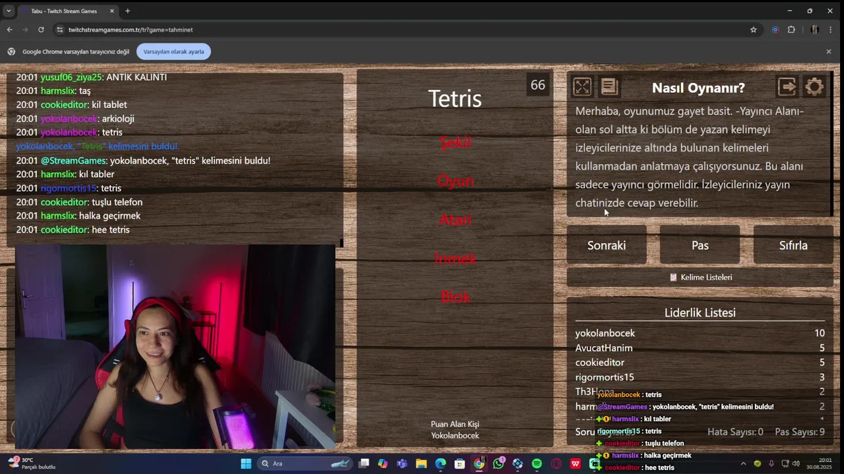844x474 pixels.
Task: Open Microsoft Store from the taskbar
Action: pyautogui.click(x=460, y=463)
